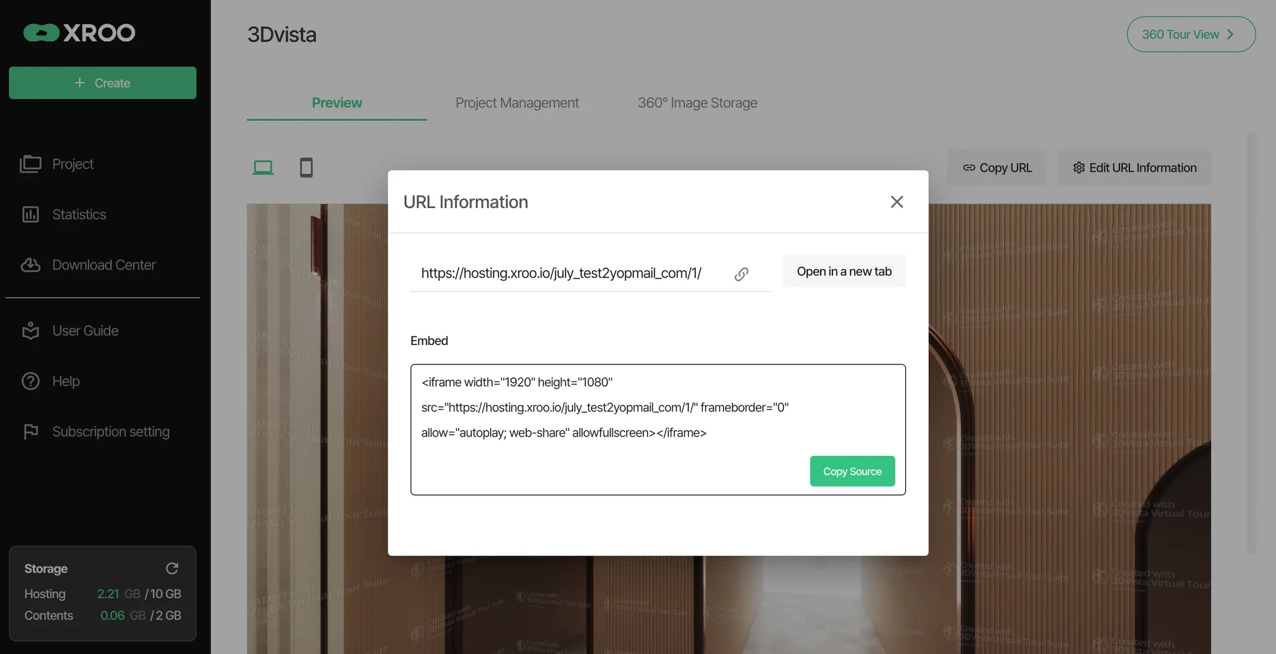The image size is (1276, 654).
Task: Click the URL Information dialog title
Action: click(x=465, y=202)
